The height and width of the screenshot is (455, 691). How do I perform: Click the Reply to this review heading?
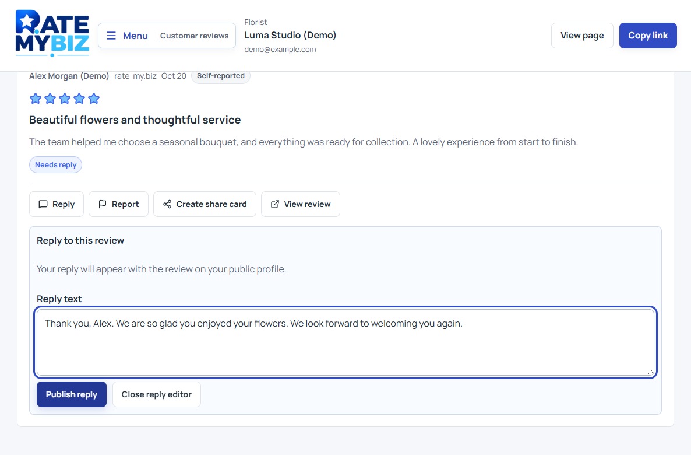(x=80, y=240)
